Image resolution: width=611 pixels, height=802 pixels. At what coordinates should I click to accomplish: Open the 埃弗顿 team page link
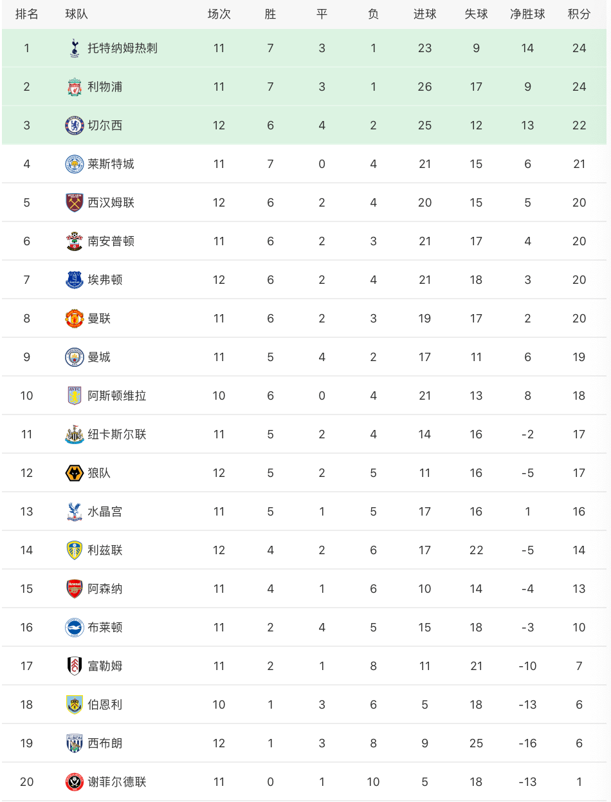105,280
